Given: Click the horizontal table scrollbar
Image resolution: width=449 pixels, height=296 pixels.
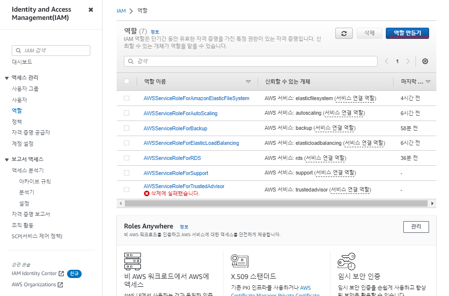Looking at the screenshot, I should (276, 204).
